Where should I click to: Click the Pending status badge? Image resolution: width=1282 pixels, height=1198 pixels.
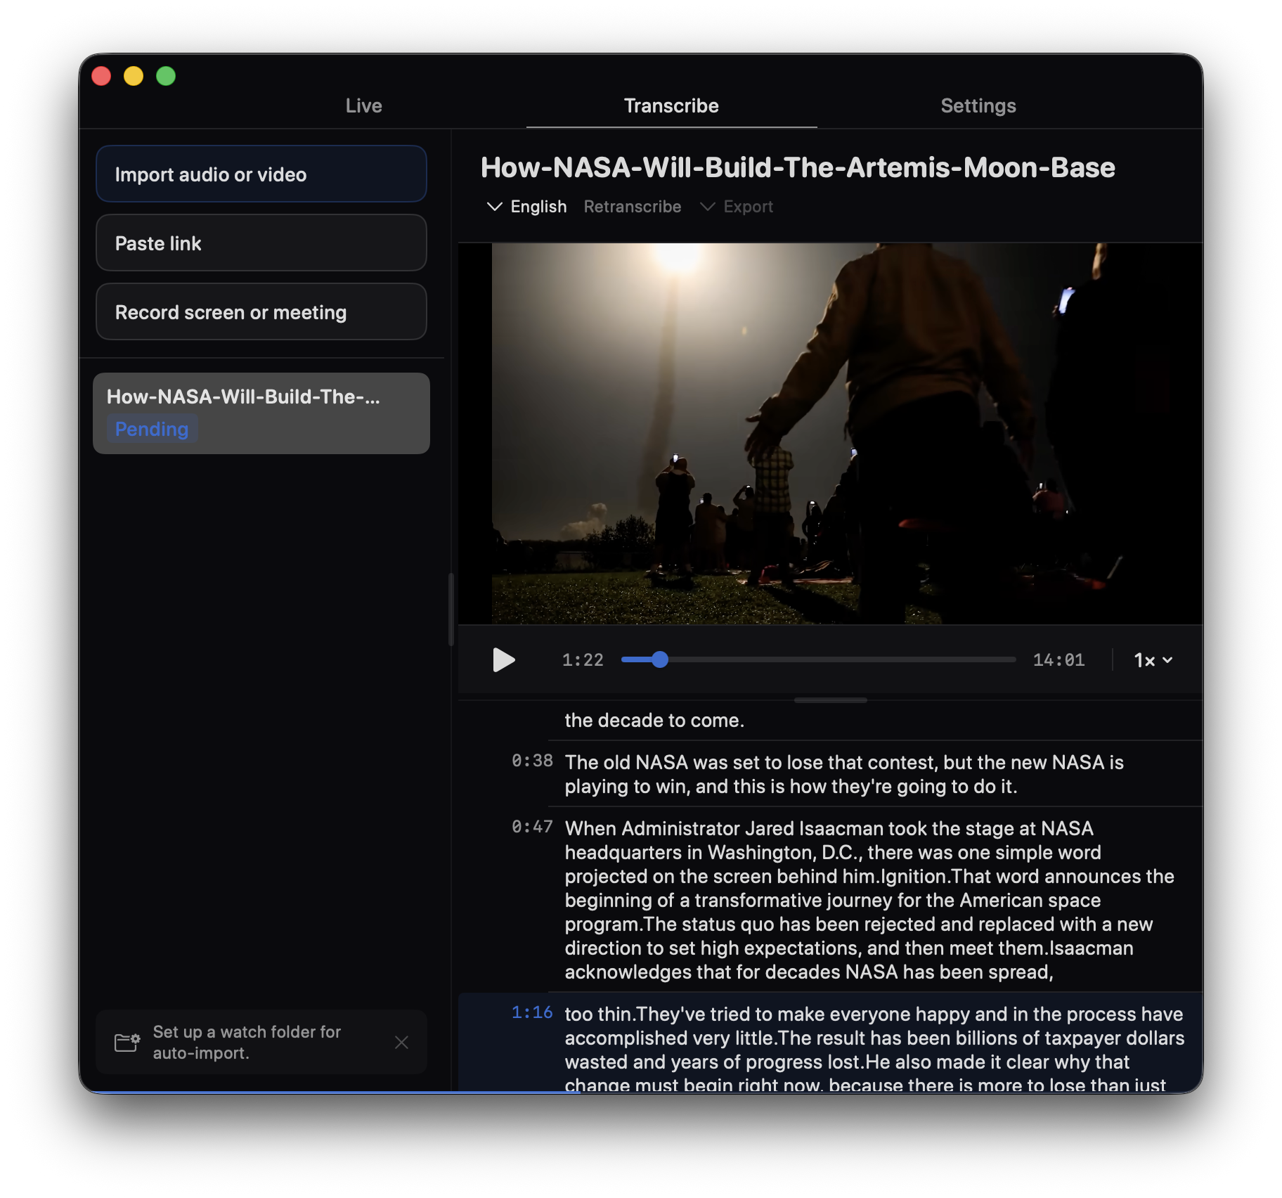(152, 429)
